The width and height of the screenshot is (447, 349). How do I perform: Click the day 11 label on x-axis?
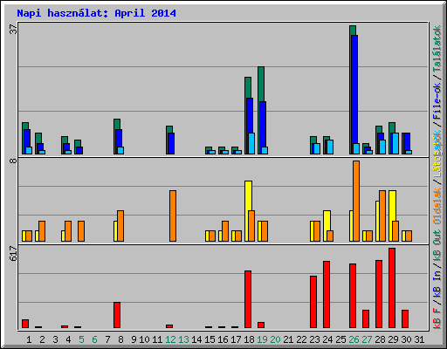(157, 339)
